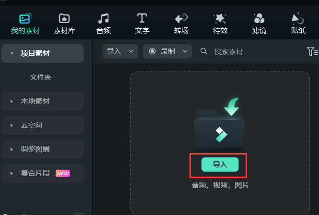Click the 音频, 视频, 图片 caption
This screenshot has width=319, height=215.
click(220, 185)
